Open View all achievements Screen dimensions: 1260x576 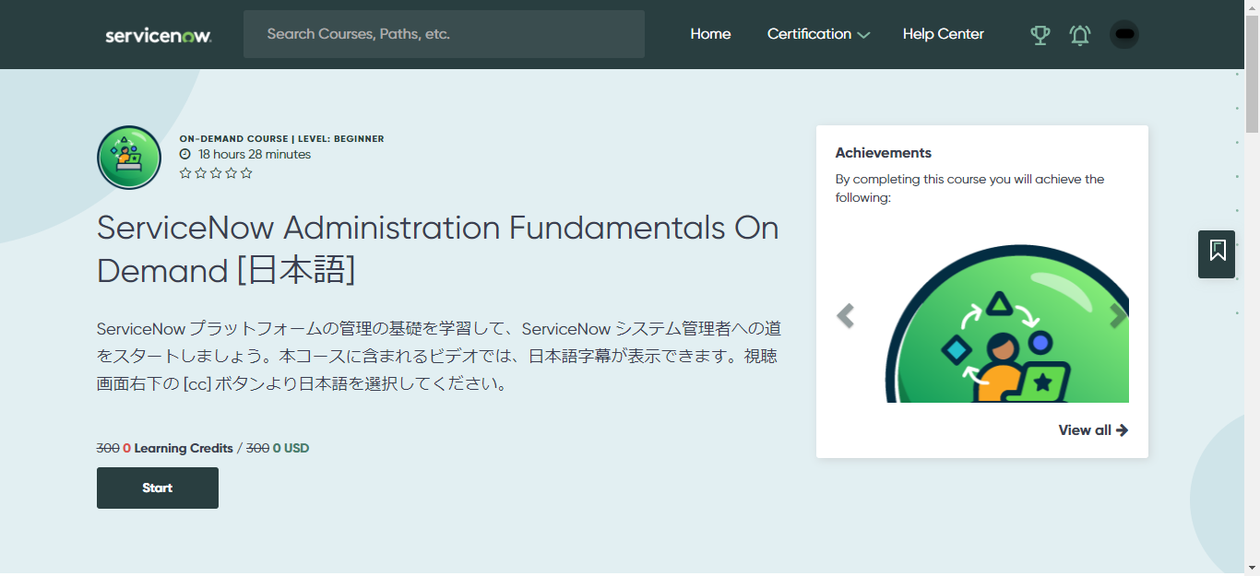[1092, 429]
